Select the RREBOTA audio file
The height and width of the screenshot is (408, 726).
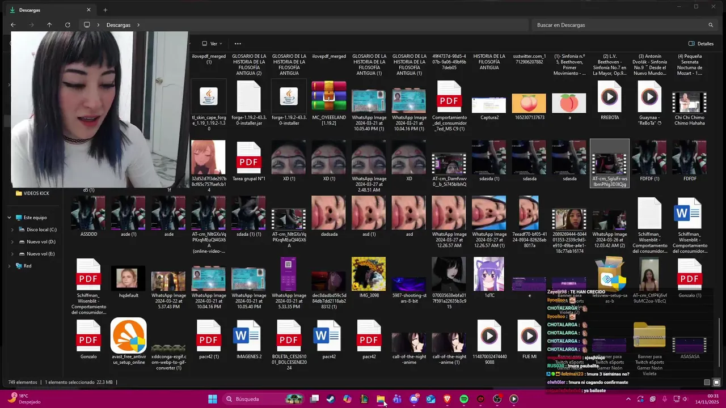610,100
